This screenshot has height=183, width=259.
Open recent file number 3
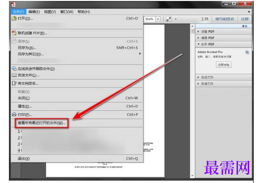pos(77,144)
